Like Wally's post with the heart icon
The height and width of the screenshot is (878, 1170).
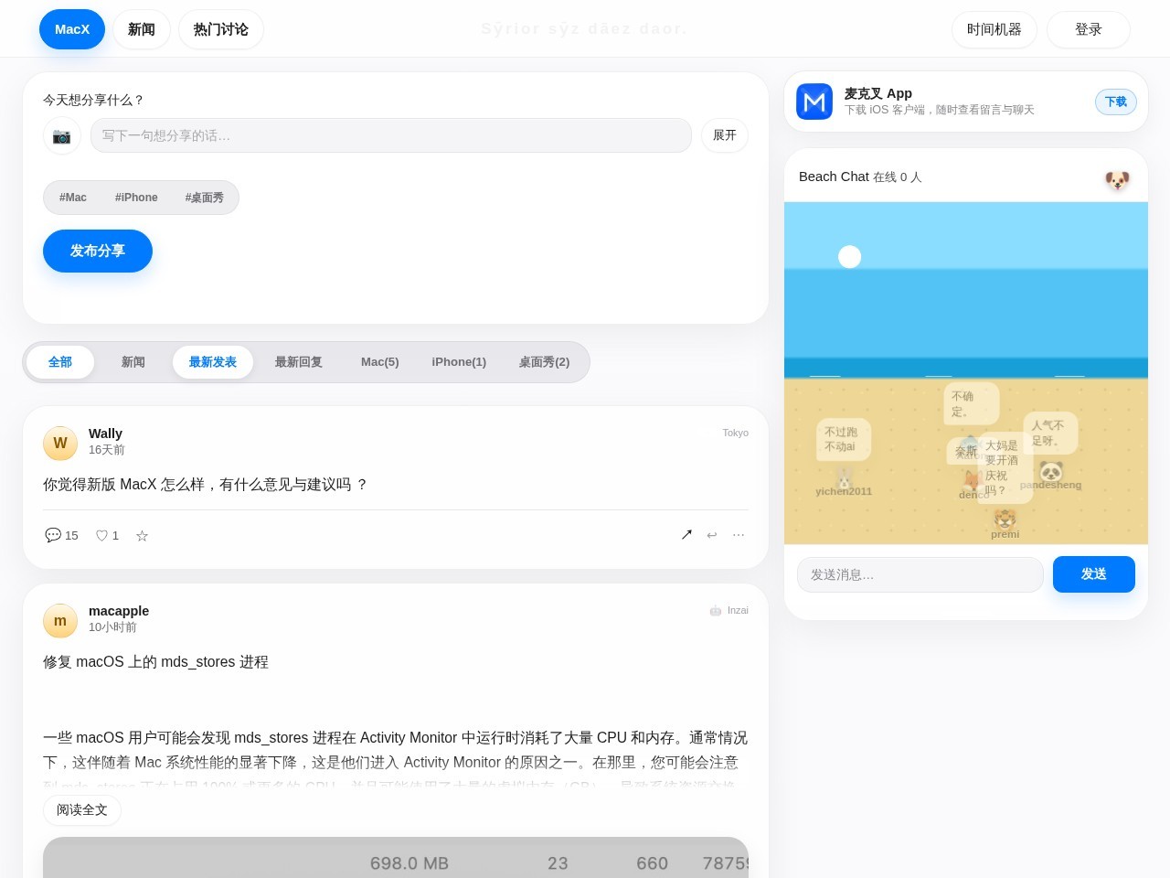[x=108, y=535]
